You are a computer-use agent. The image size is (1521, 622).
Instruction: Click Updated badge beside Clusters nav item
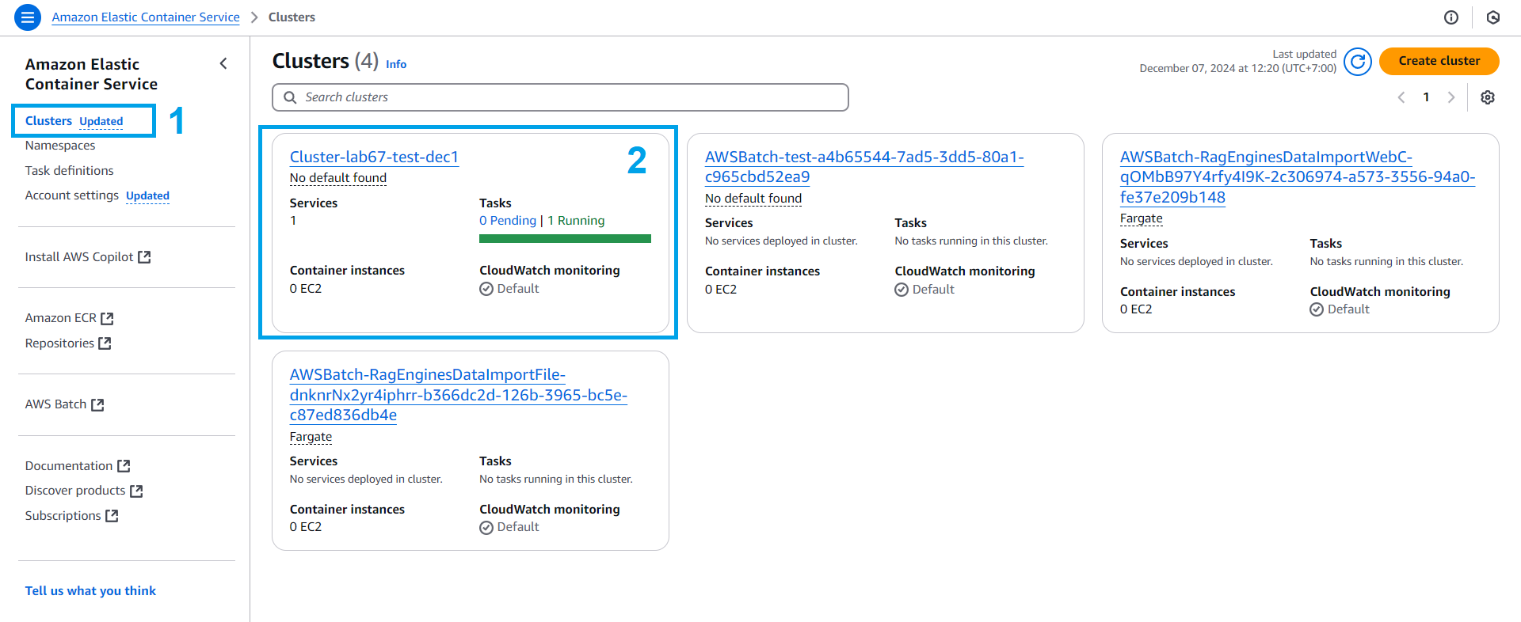[x=101, y=121]
